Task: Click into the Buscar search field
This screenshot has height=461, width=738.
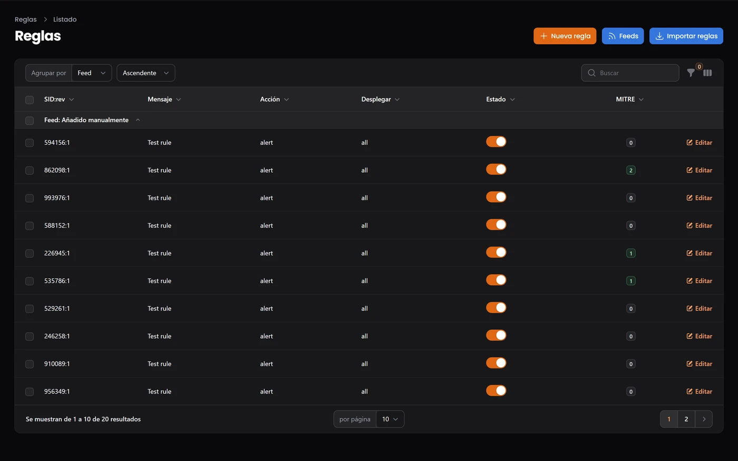Action: [630, 73]
